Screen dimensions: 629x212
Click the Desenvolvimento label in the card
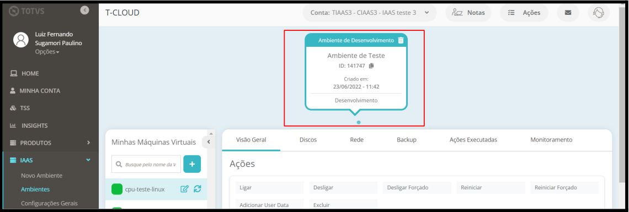click(x=356, y=100)
